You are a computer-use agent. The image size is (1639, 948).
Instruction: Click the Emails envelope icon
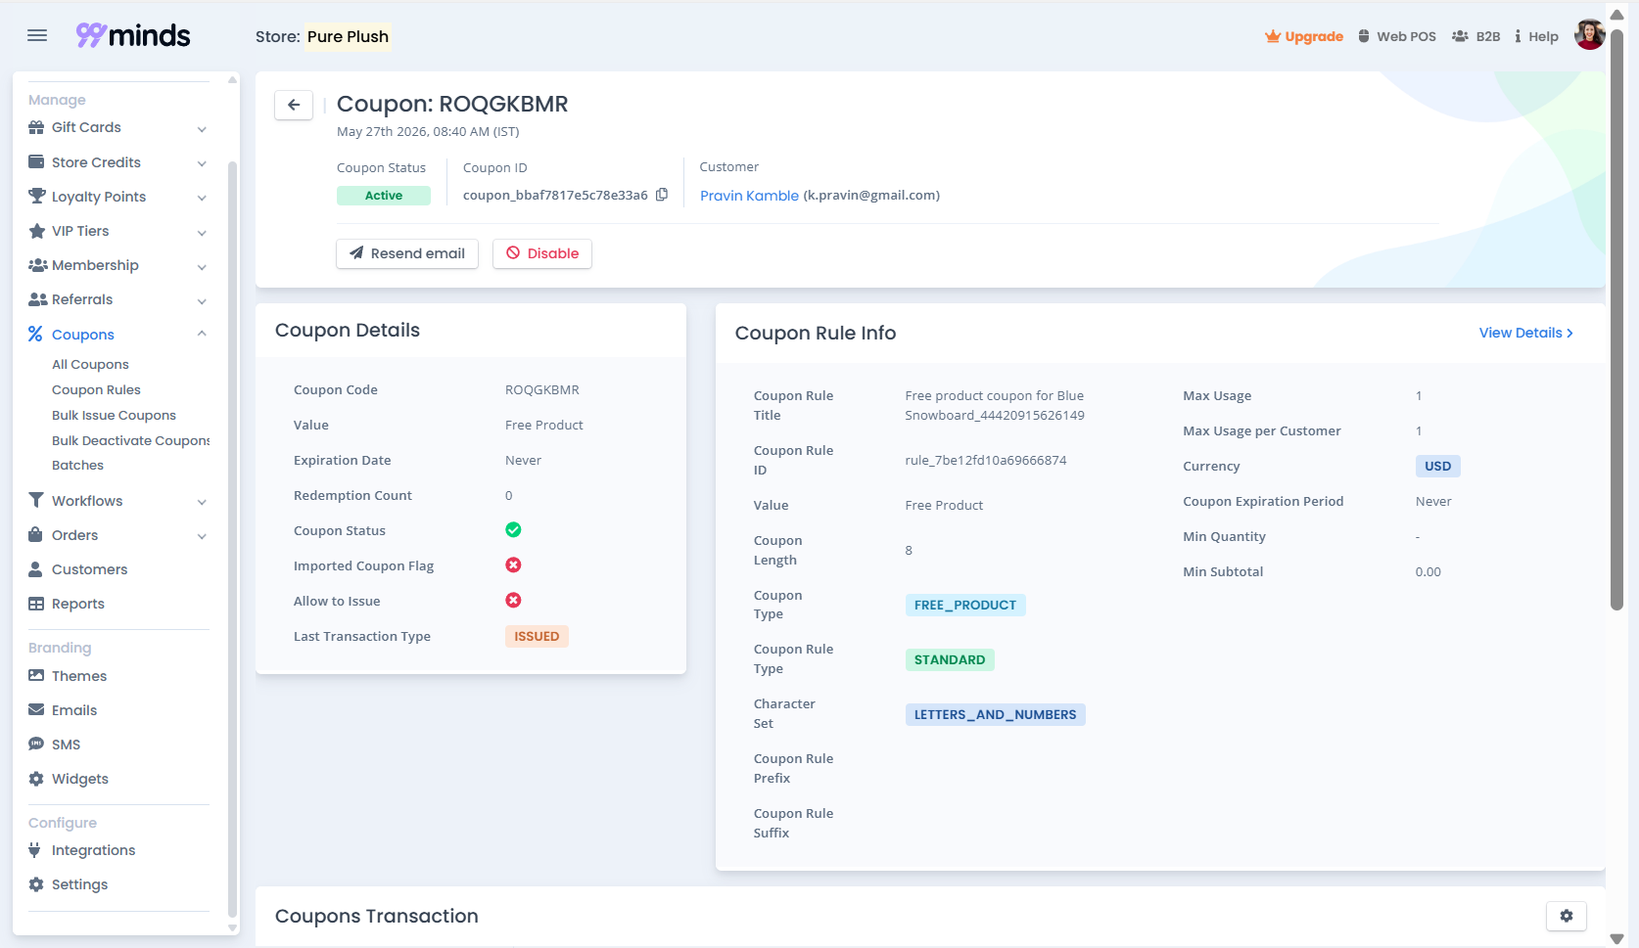click(x=36, y=709)
